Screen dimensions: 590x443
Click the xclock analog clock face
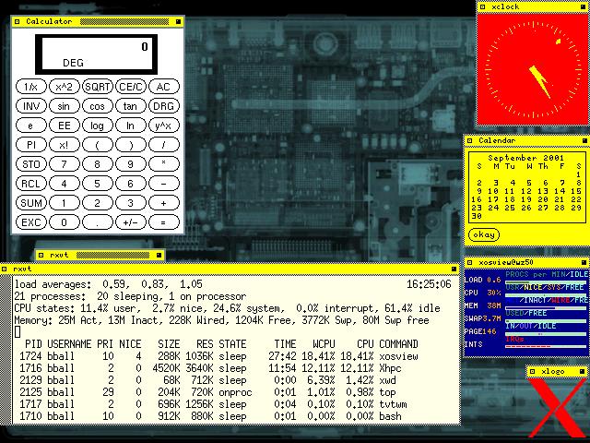pos(532,70)
